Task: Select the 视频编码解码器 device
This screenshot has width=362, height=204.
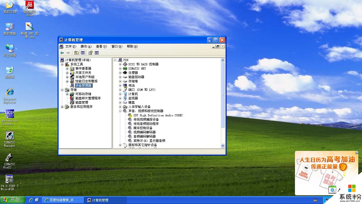Action: click(144, 132)
